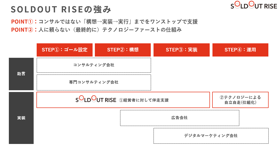The image size is (280, 147).
Task: Click the ②テクノロジーによる自立自走 box
Action: tap(240, 100)
